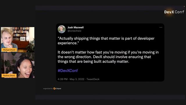Click the quoted 'Actually shipping things' text

tap(106, 41)
